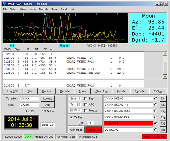The width and height of the screenshot is (170, 141).
Task: Click the Exclude button
Action: click(140, 91)
